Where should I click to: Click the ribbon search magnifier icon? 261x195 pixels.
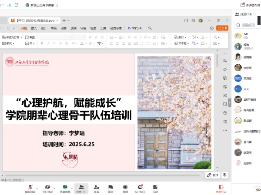[x=150, y=28]
